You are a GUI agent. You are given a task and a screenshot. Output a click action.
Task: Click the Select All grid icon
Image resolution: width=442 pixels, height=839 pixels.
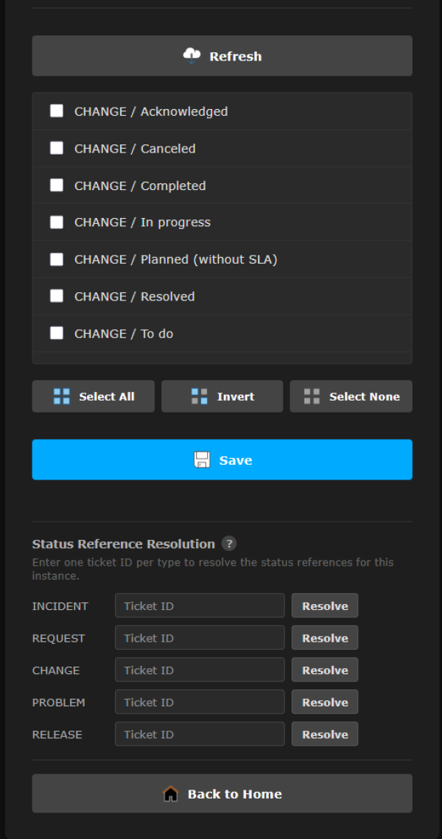point(62,396)
